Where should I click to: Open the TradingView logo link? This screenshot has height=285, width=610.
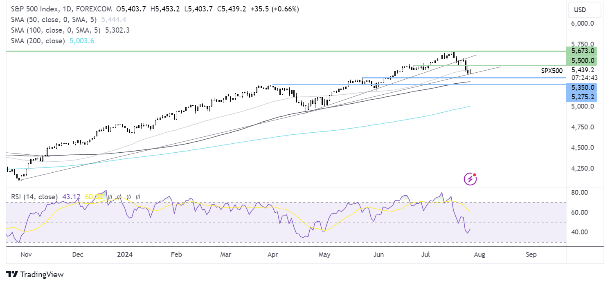coord(35,274)
